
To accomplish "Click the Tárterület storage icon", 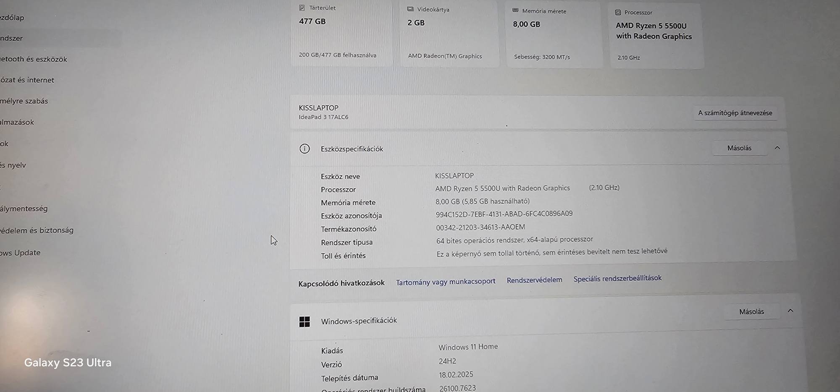I will click(x=302, y=8).
